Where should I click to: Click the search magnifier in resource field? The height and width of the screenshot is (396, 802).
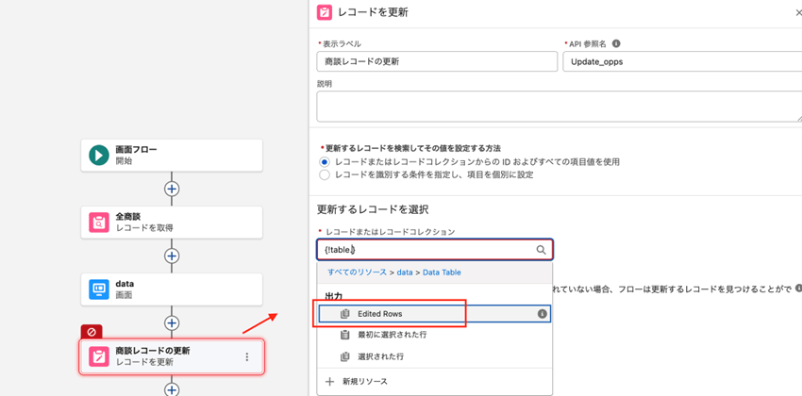(541, 250)
